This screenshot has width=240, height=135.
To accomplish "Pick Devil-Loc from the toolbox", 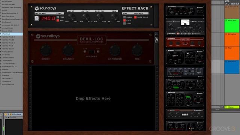I will click(185, 42).
